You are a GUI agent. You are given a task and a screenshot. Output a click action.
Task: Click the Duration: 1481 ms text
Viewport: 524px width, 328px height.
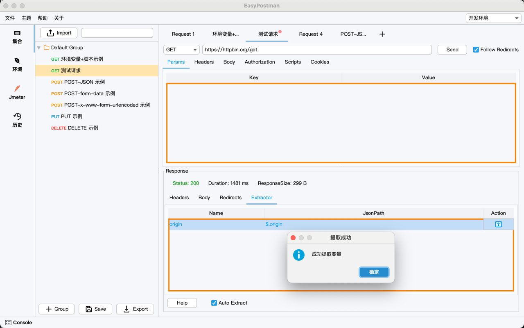pyautogui.click(x=228, y=183)
